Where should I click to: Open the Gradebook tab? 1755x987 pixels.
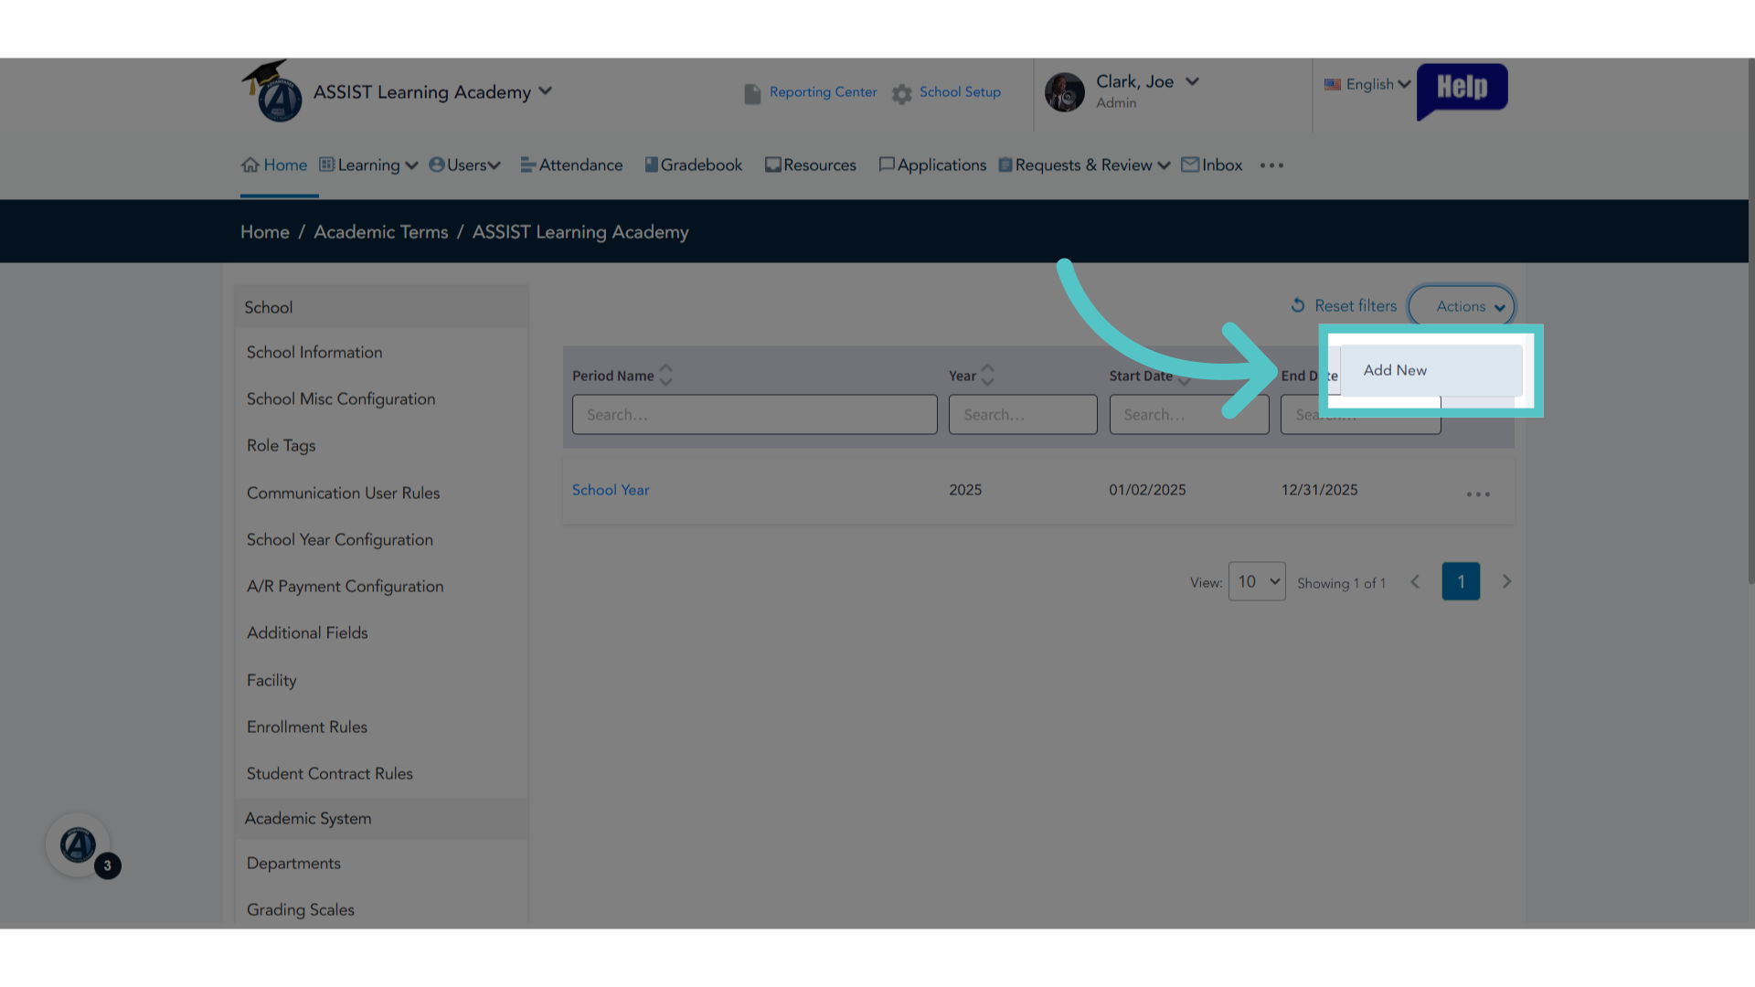pos(693,164)
